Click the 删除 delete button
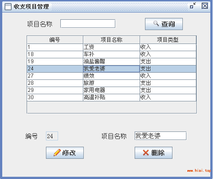The width and height of the screenshot is (213, 179). pos(154,153)
